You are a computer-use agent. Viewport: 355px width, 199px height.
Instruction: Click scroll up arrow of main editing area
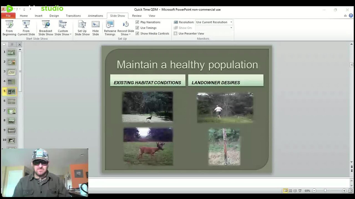click(x=352, y=44)
